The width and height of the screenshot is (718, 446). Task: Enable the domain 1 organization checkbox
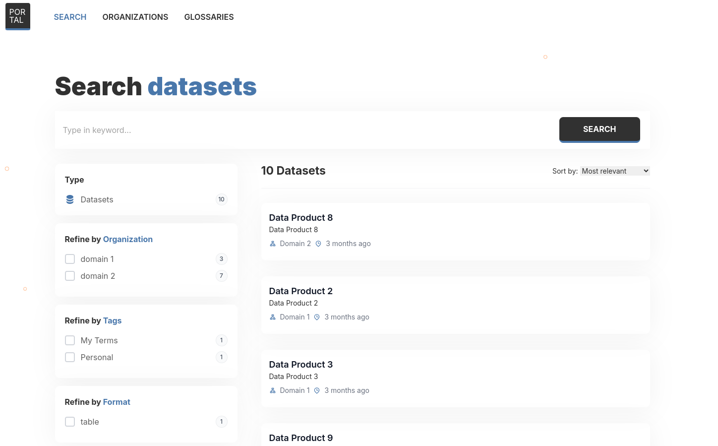70,258
